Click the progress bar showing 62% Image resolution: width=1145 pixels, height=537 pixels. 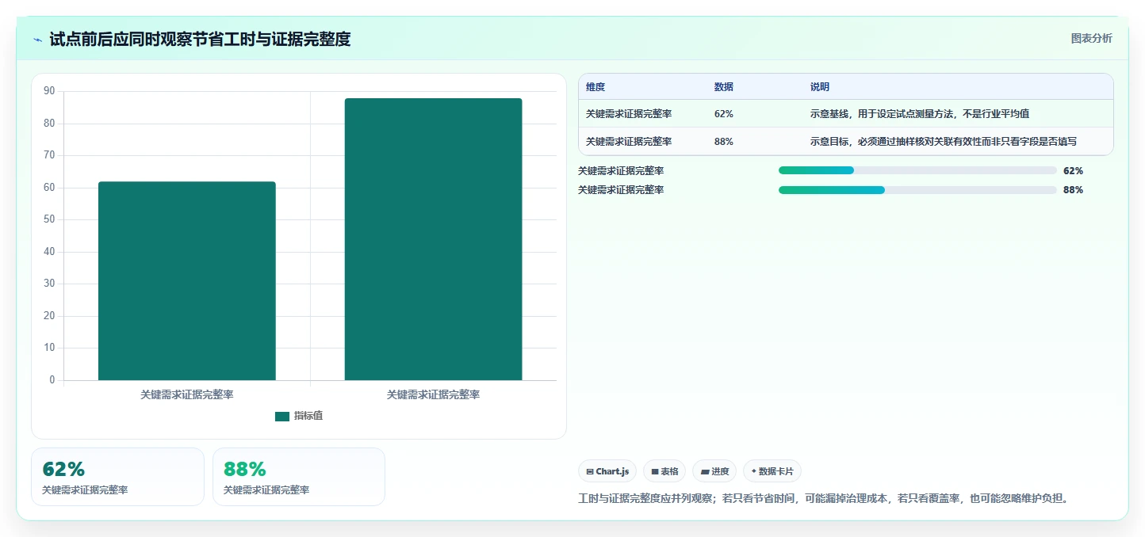[x=917, y=170]
